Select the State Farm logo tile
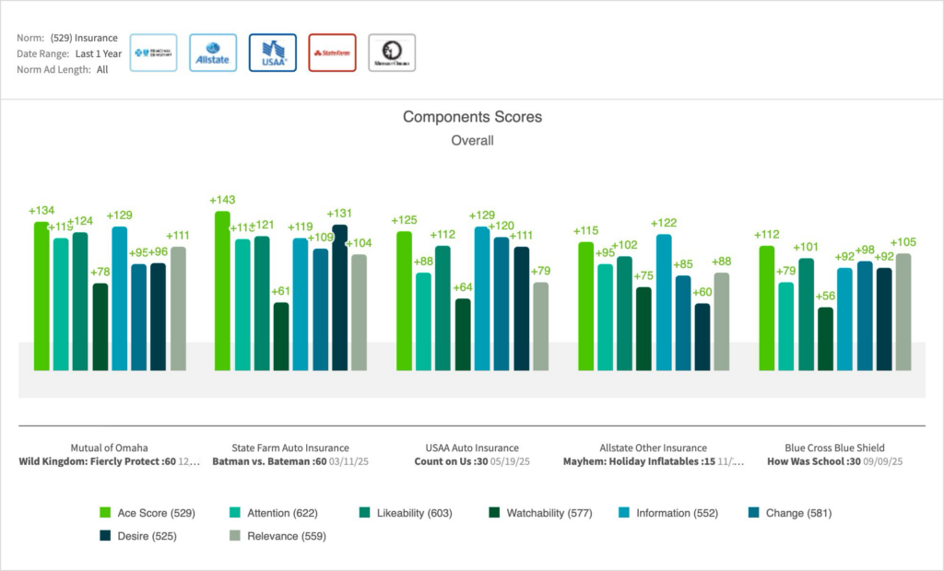 (332, 52)
